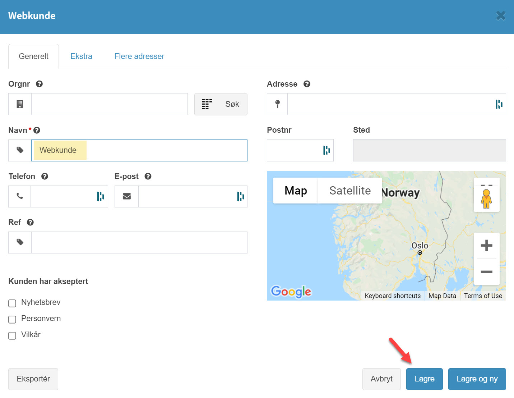Zoom in on the map
The height and width of the screenshot is (398, 514).
tap(486, 246)
